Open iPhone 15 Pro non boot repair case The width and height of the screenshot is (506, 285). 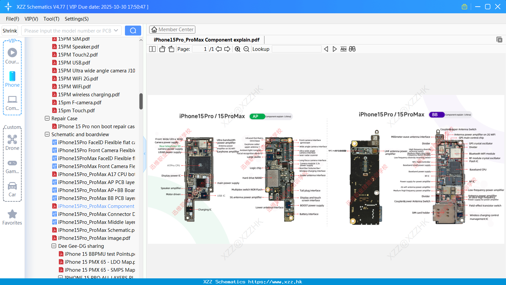(93, 126)
